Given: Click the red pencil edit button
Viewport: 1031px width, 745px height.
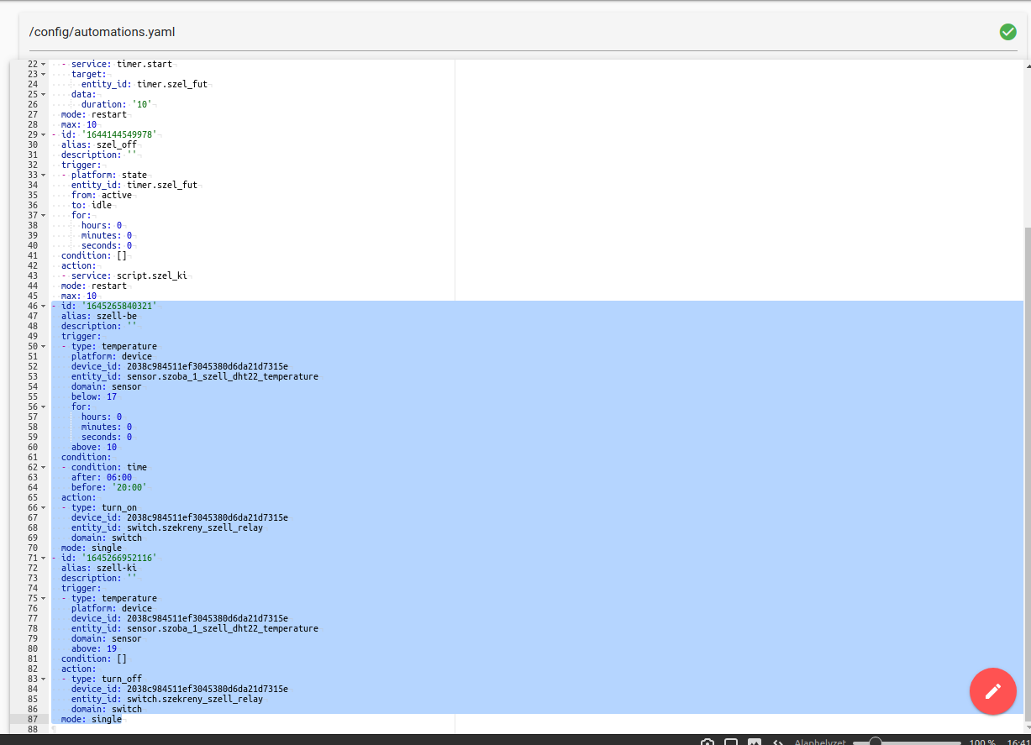Looking at the screenshot, I should 993,691.
